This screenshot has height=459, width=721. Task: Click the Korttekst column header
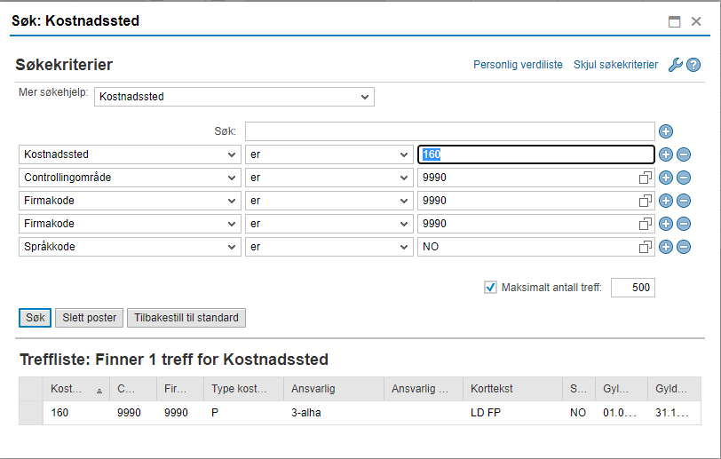(512, 389)
